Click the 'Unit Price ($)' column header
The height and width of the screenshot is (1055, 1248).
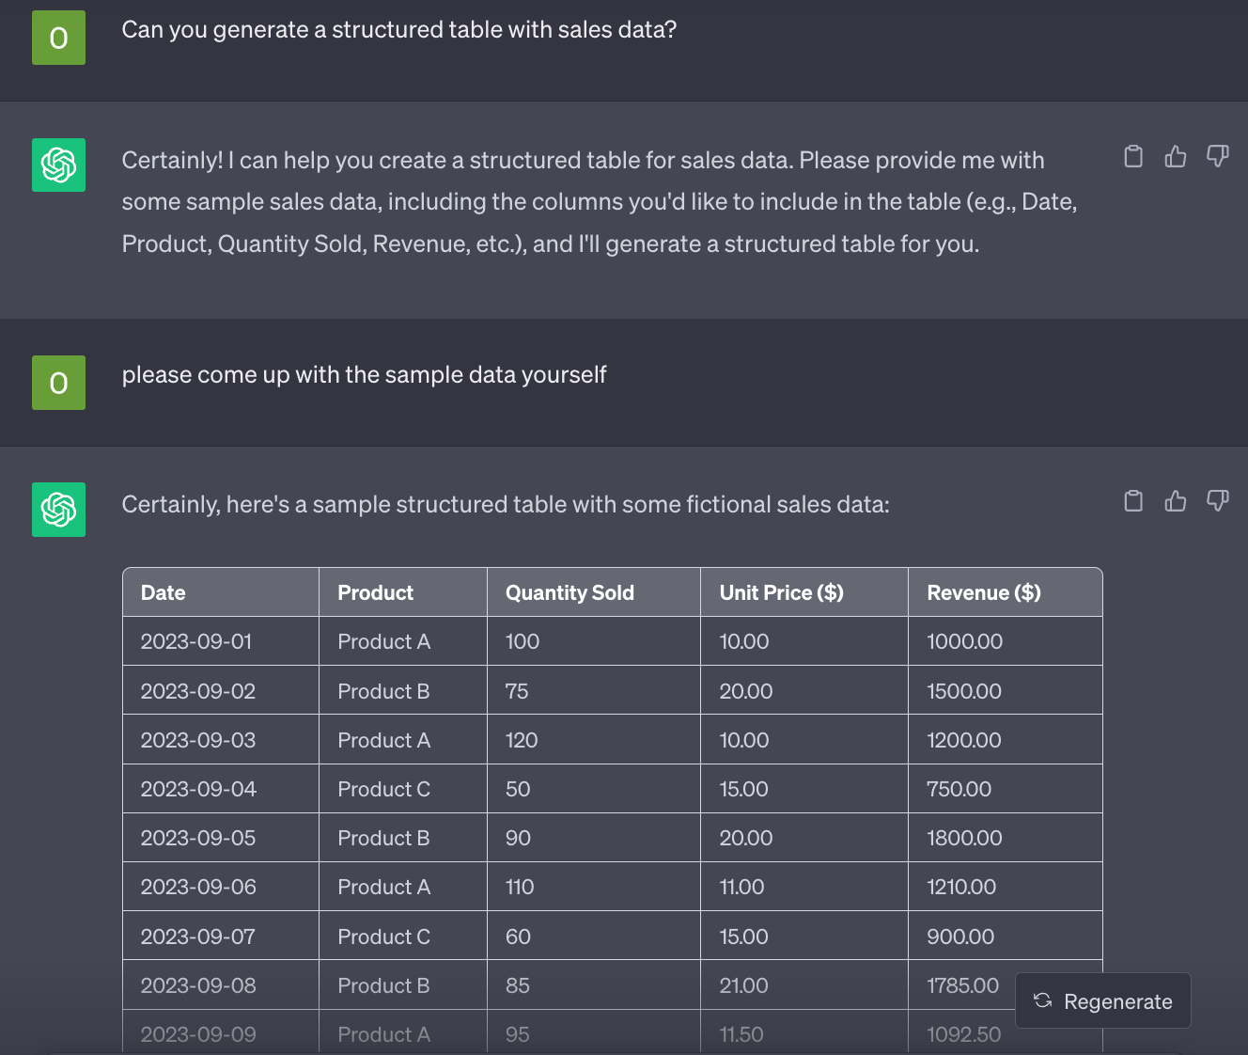coord(804,592)
